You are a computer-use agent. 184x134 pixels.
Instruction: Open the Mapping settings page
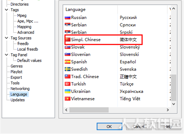[24, 27]
